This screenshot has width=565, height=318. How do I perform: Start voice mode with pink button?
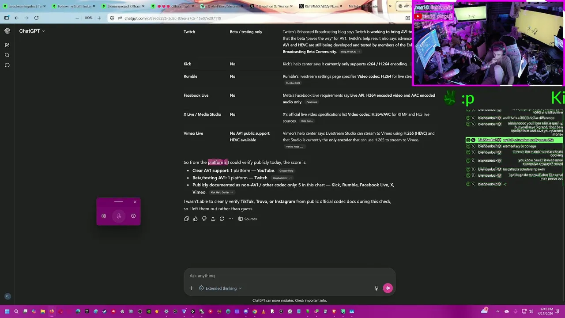(388, 288)
